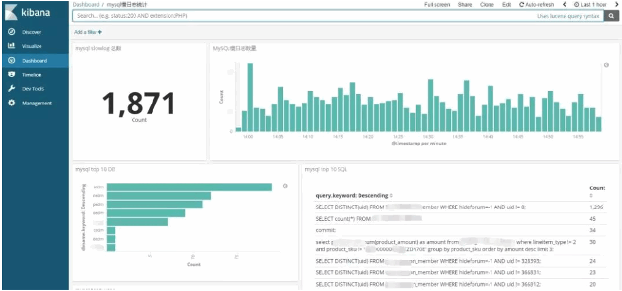Click Share in the top menu
This screenshot has height=291, width=622.
465,5
